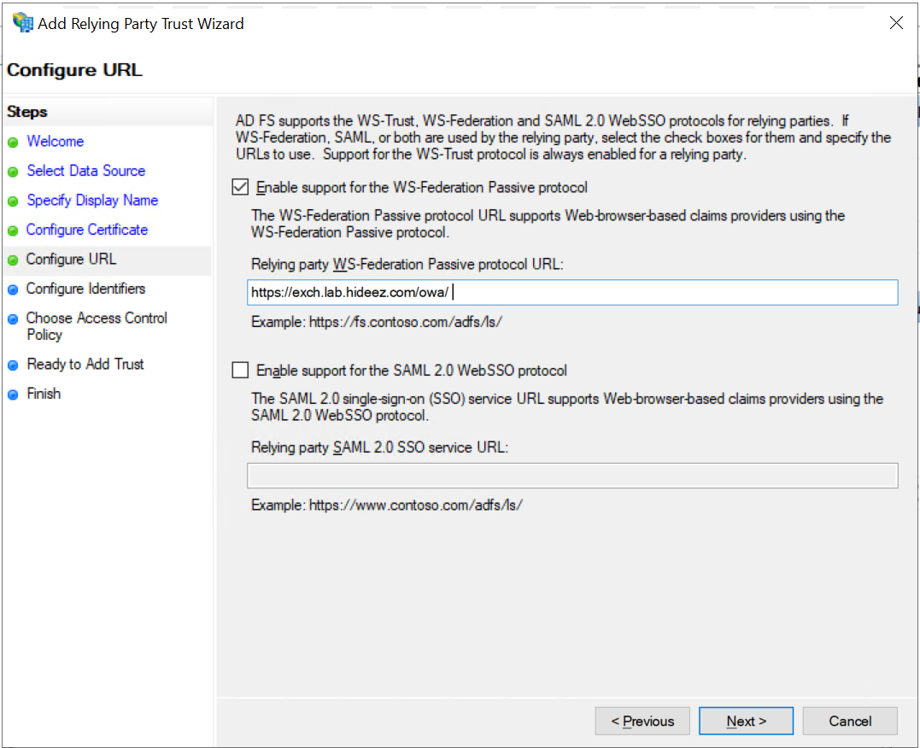This screenshot has height=748, width=920.
Task: Click the green bullet beside Configure Certificate
Action: click(x=13, y=231)
